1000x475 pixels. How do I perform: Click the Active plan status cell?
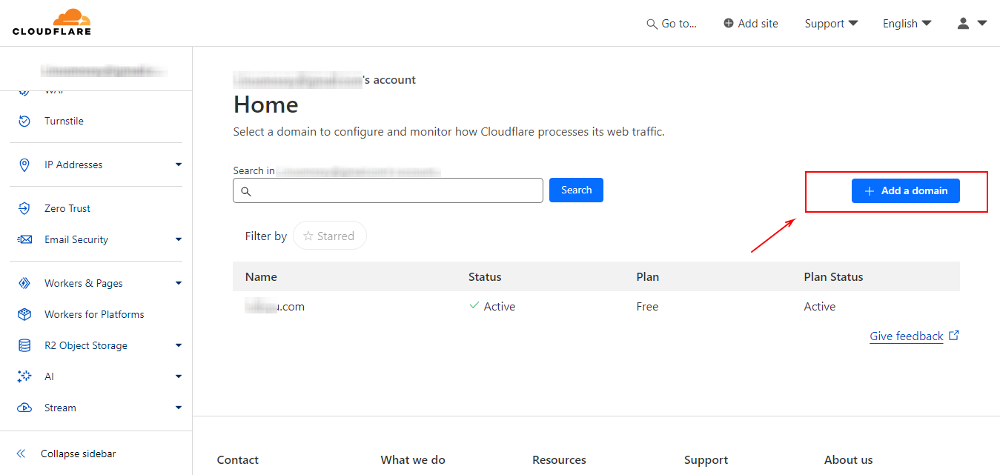[819, 306]
